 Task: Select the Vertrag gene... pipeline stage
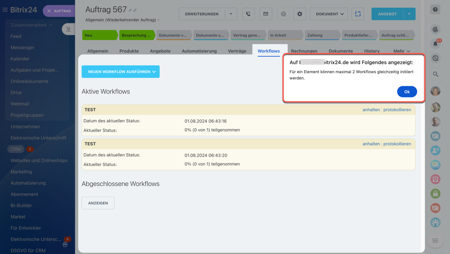click(x=248, y=35)
